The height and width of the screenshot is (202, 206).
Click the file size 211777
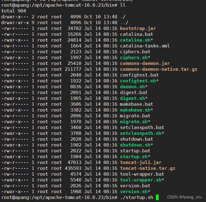(x=73, y=69)
